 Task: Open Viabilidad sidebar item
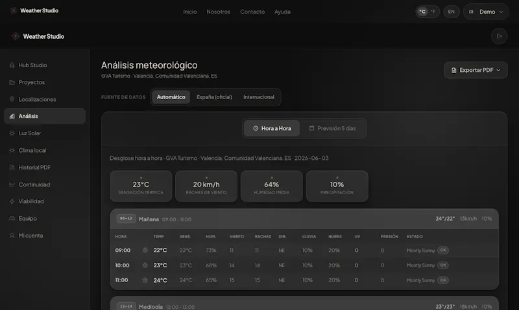coord(45,201)
